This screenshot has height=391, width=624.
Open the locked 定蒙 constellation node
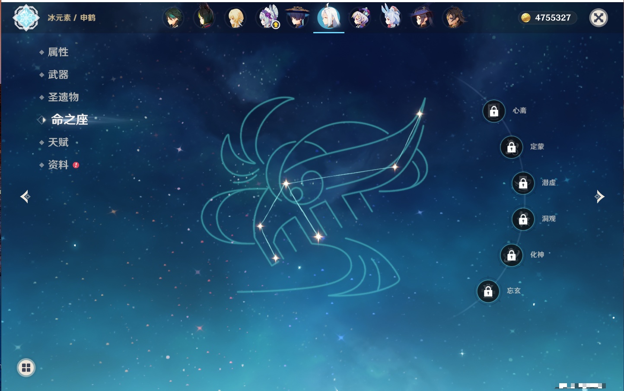click(512, 147)
